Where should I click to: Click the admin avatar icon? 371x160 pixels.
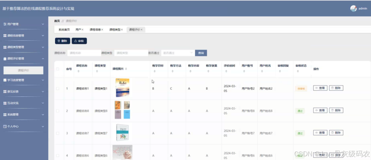click(x=353, y=9)
